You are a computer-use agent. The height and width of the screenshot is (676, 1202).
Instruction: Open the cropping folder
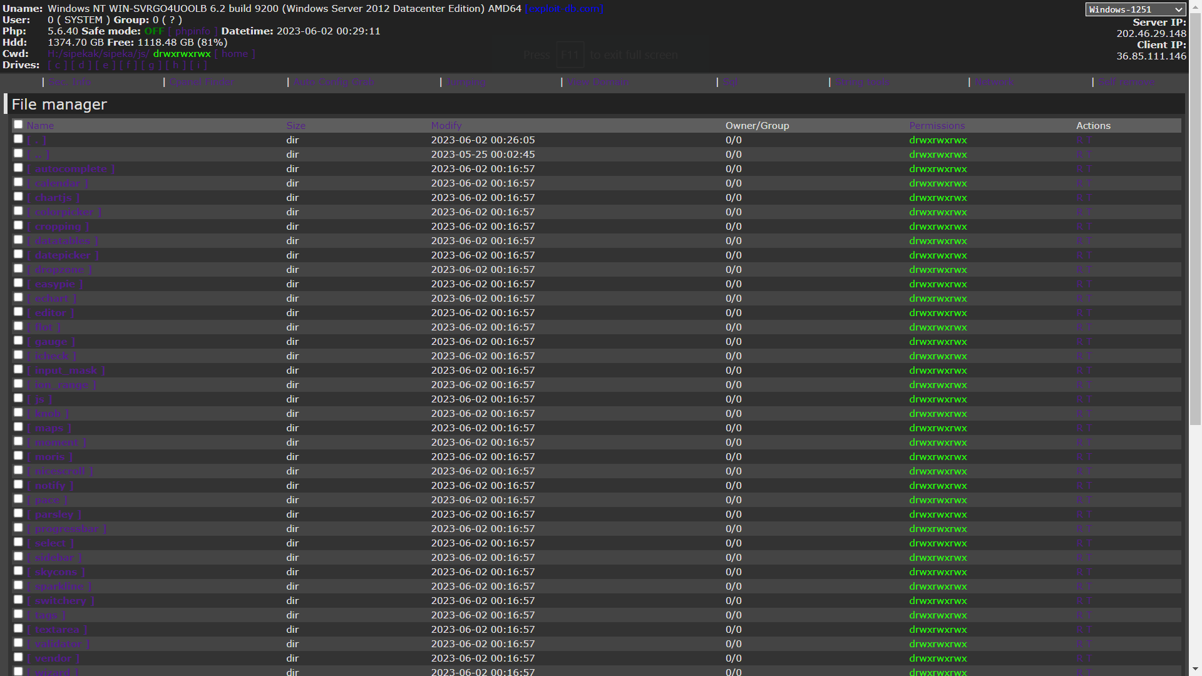point(58,227)
